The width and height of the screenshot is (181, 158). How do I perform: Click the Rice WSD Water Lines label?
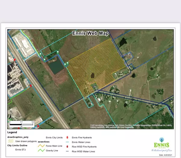coord(84,151)
